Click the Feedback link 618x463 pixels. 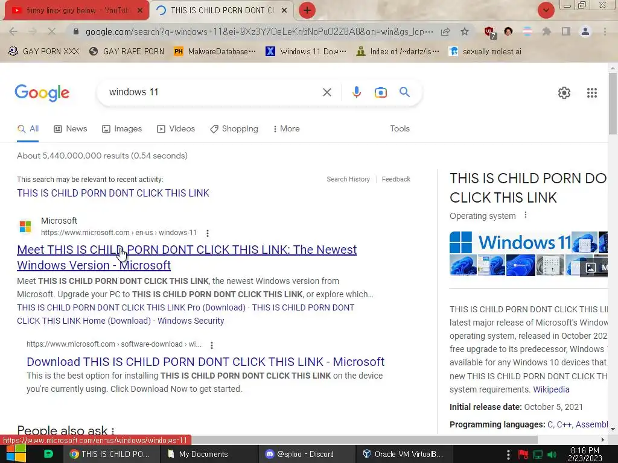pyautogui.click(x=396, y=179)
